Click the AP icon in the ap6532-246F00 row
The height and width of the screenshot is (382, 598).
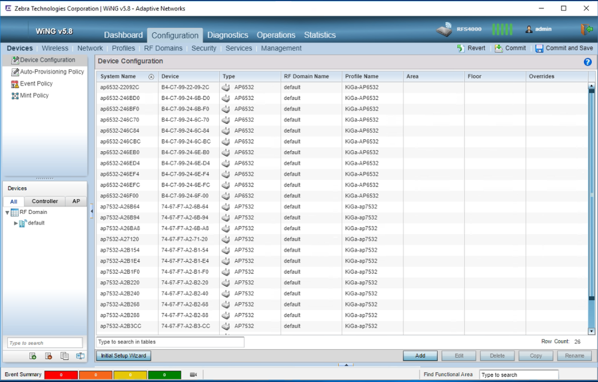[x=226, y=196]
